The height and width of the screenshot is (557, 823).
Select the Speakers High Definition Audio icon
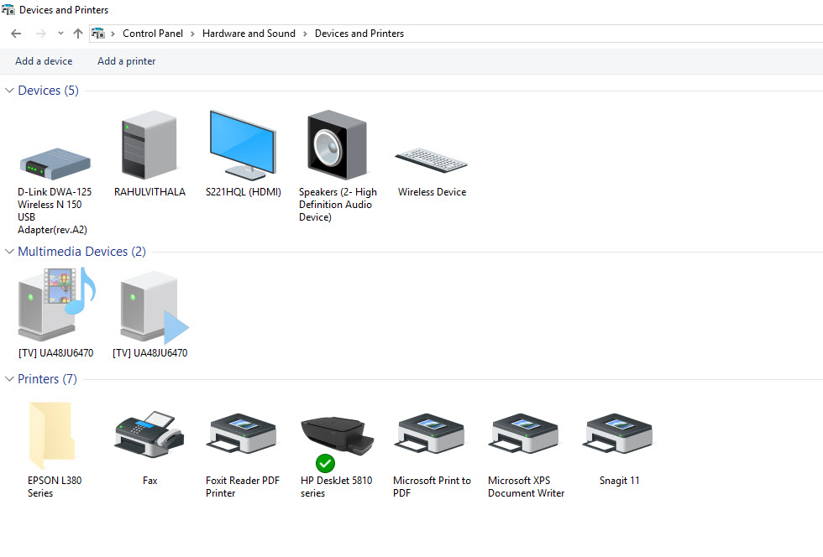pyautogui.click(x=337, y=145)
